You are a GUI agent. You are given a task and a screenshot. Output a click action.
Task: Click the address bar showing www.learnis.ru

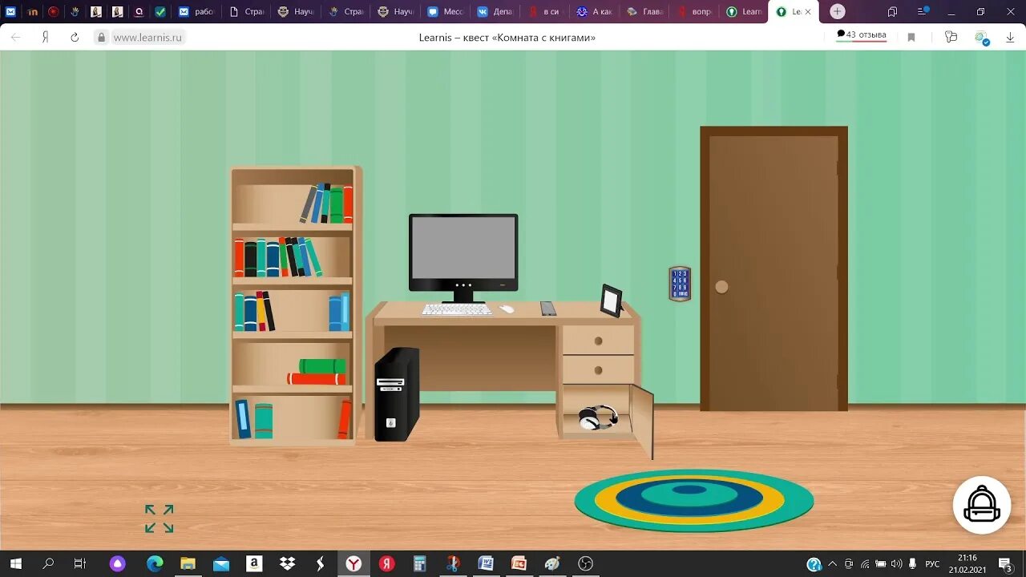coord(147,37)
